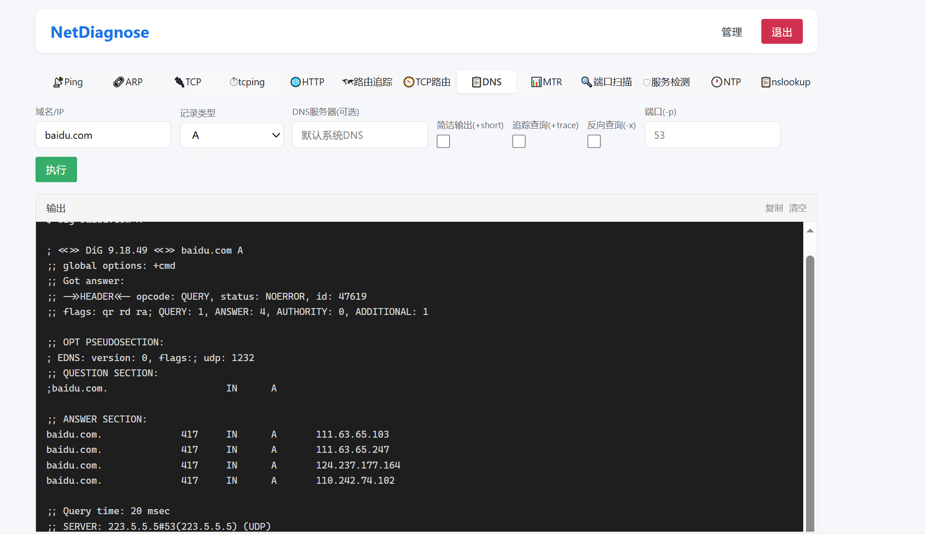This screenshot has height=534, width=925.
Task: Click the nslookup clipboard icon
Action: tap(765, 82)
